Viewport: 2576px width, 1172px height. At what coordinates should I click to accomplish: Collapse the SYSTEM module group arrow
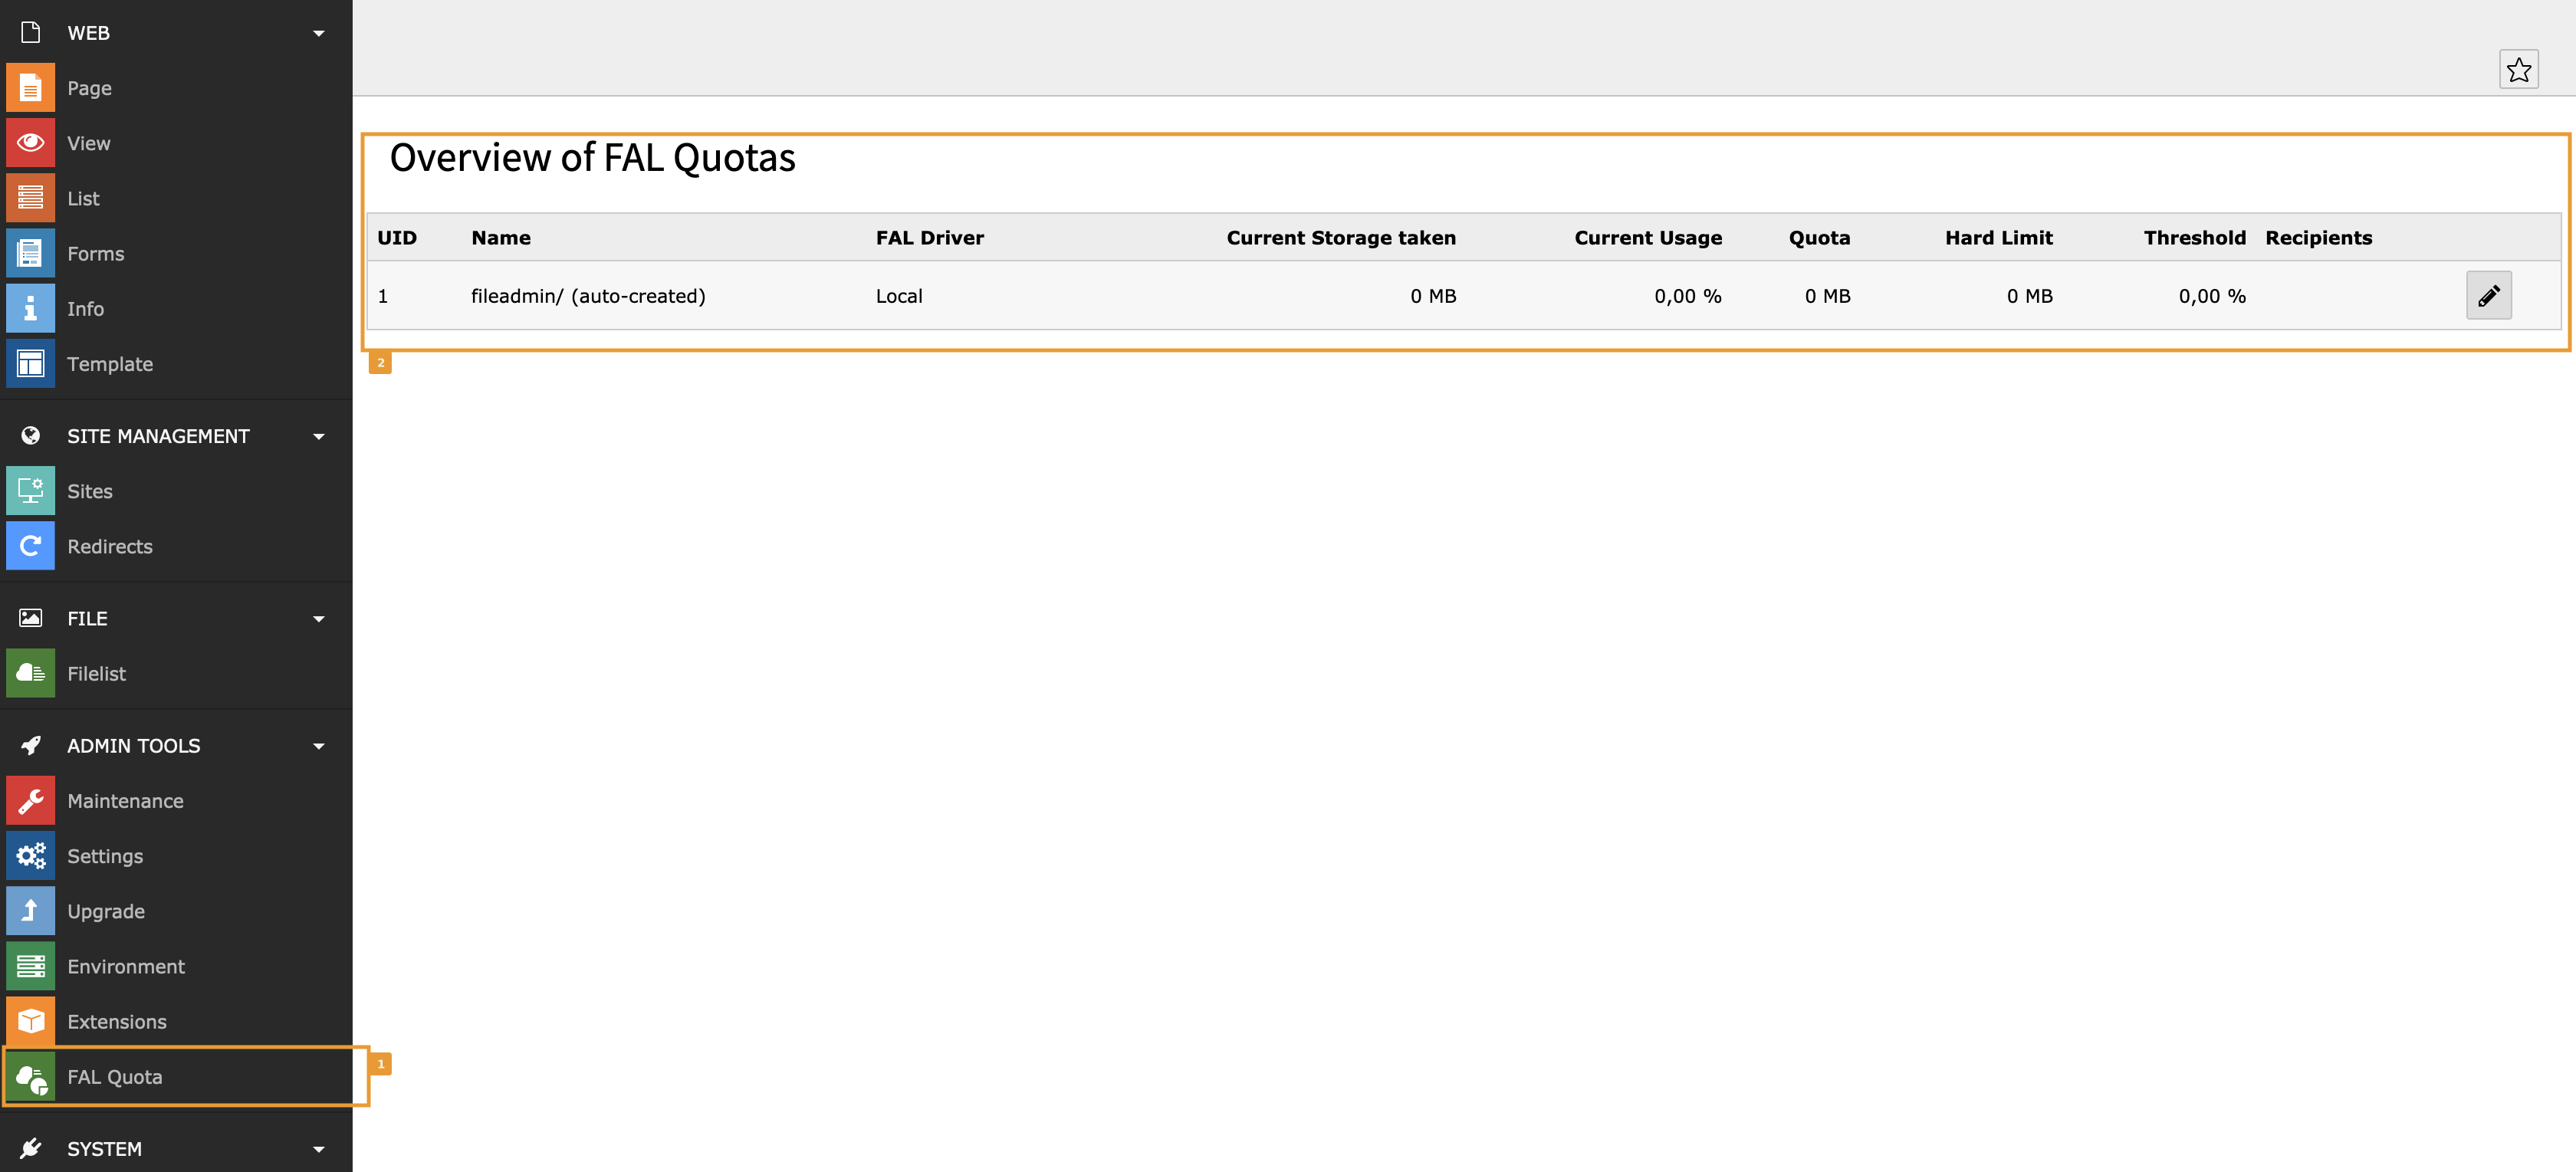point(318,1149)
